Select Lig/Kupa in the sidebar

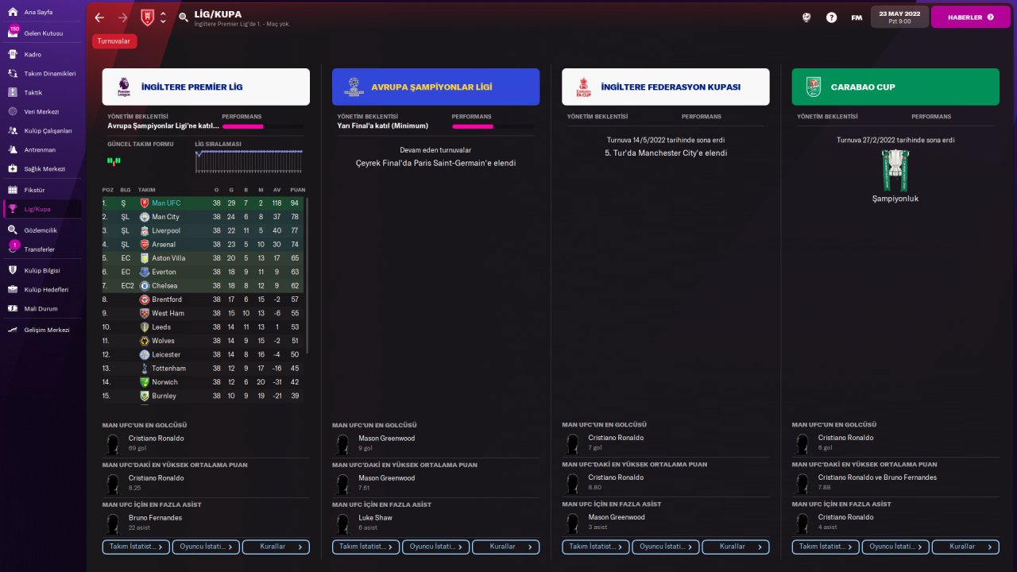tap(41, 209)
